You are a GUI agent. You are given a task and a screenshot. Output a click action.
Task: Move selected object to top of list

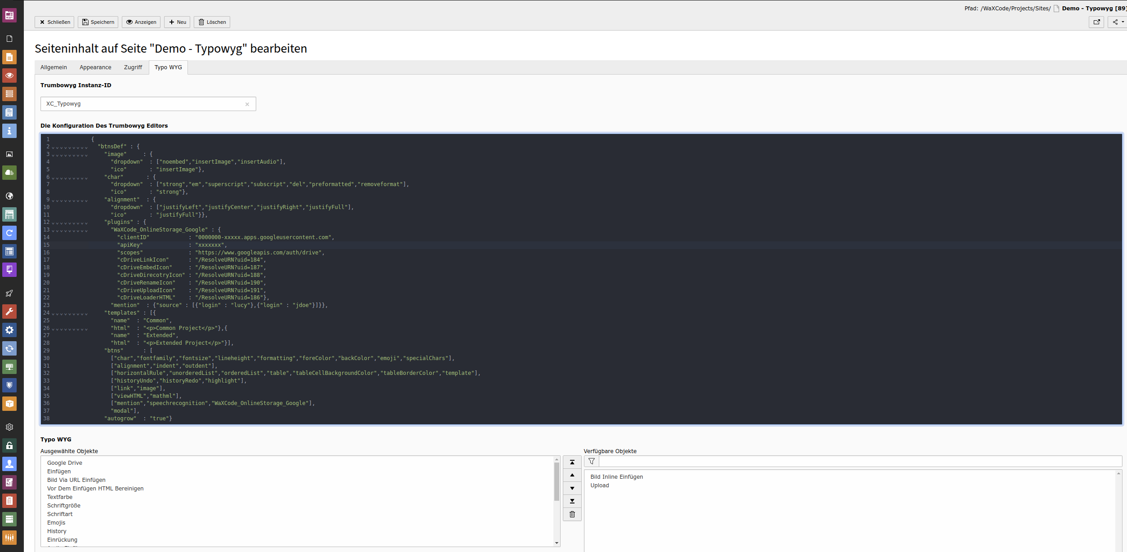(572, 462)
